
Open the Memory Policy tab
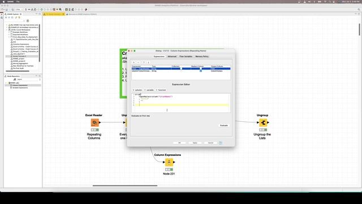pos(202,57)
